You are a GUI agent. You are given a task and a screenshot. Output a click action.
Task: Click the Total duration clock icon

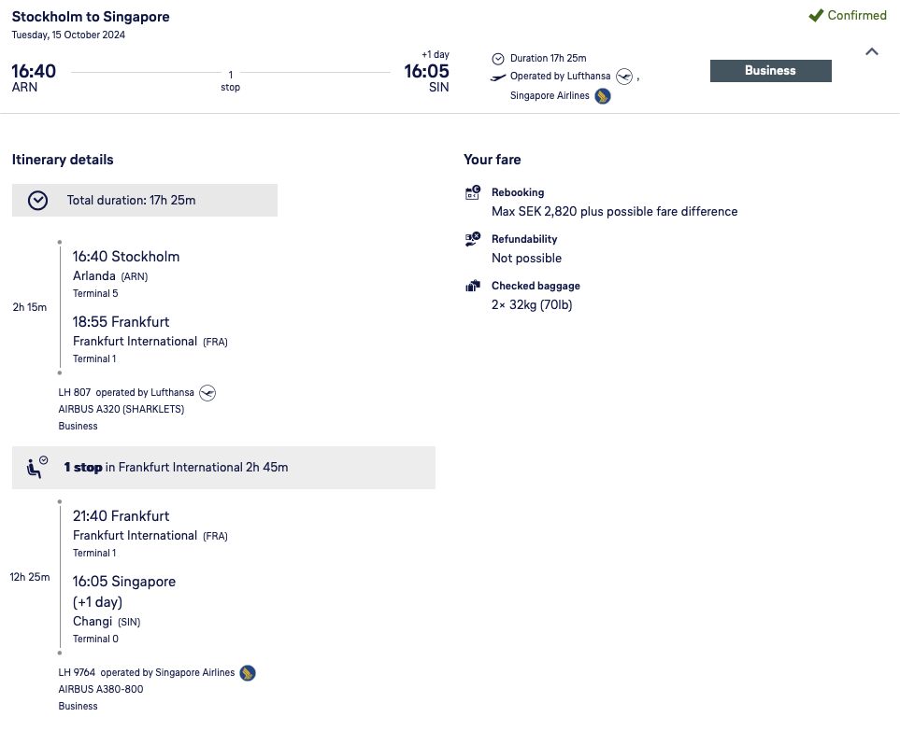tap(37, 200)
